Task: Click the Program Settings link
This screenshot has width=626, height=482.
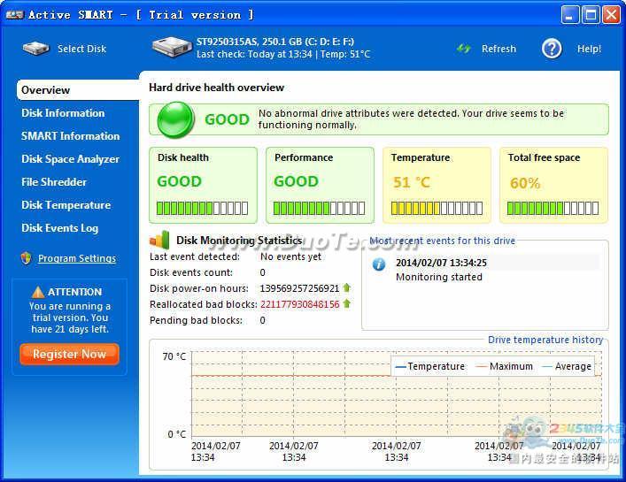Action: (x=77, y=258)
